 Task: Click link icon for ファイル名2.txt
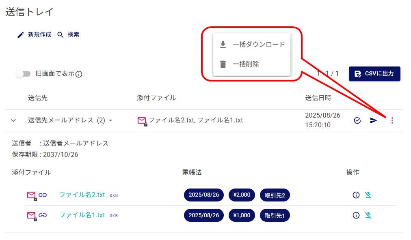[x=43, y=195]
